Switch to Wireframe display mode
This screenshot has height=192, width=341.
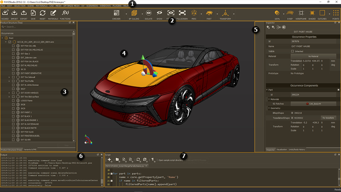(x=300, y=13)
